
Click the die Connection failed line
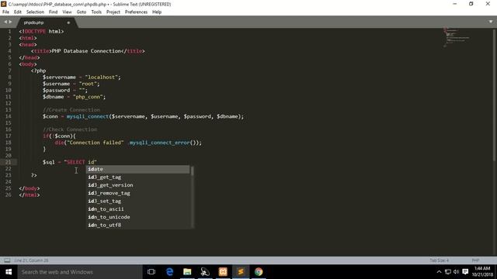(x=128, y=143)
